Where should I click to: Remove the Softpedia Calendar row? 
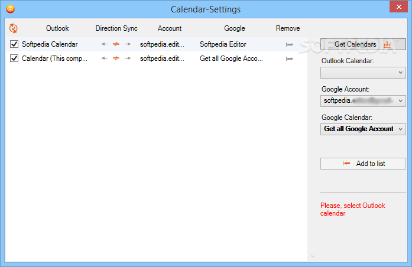(289, 45)
